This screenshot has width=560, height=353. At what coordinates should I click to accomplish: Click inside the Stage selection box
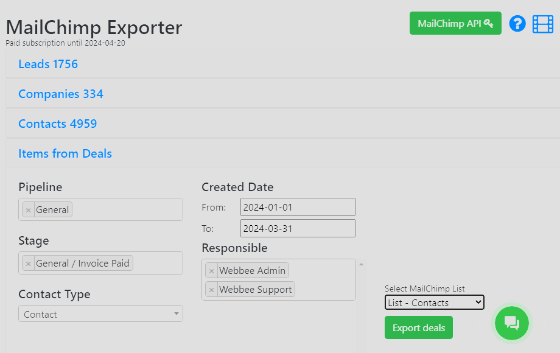(x=157, y=264)
